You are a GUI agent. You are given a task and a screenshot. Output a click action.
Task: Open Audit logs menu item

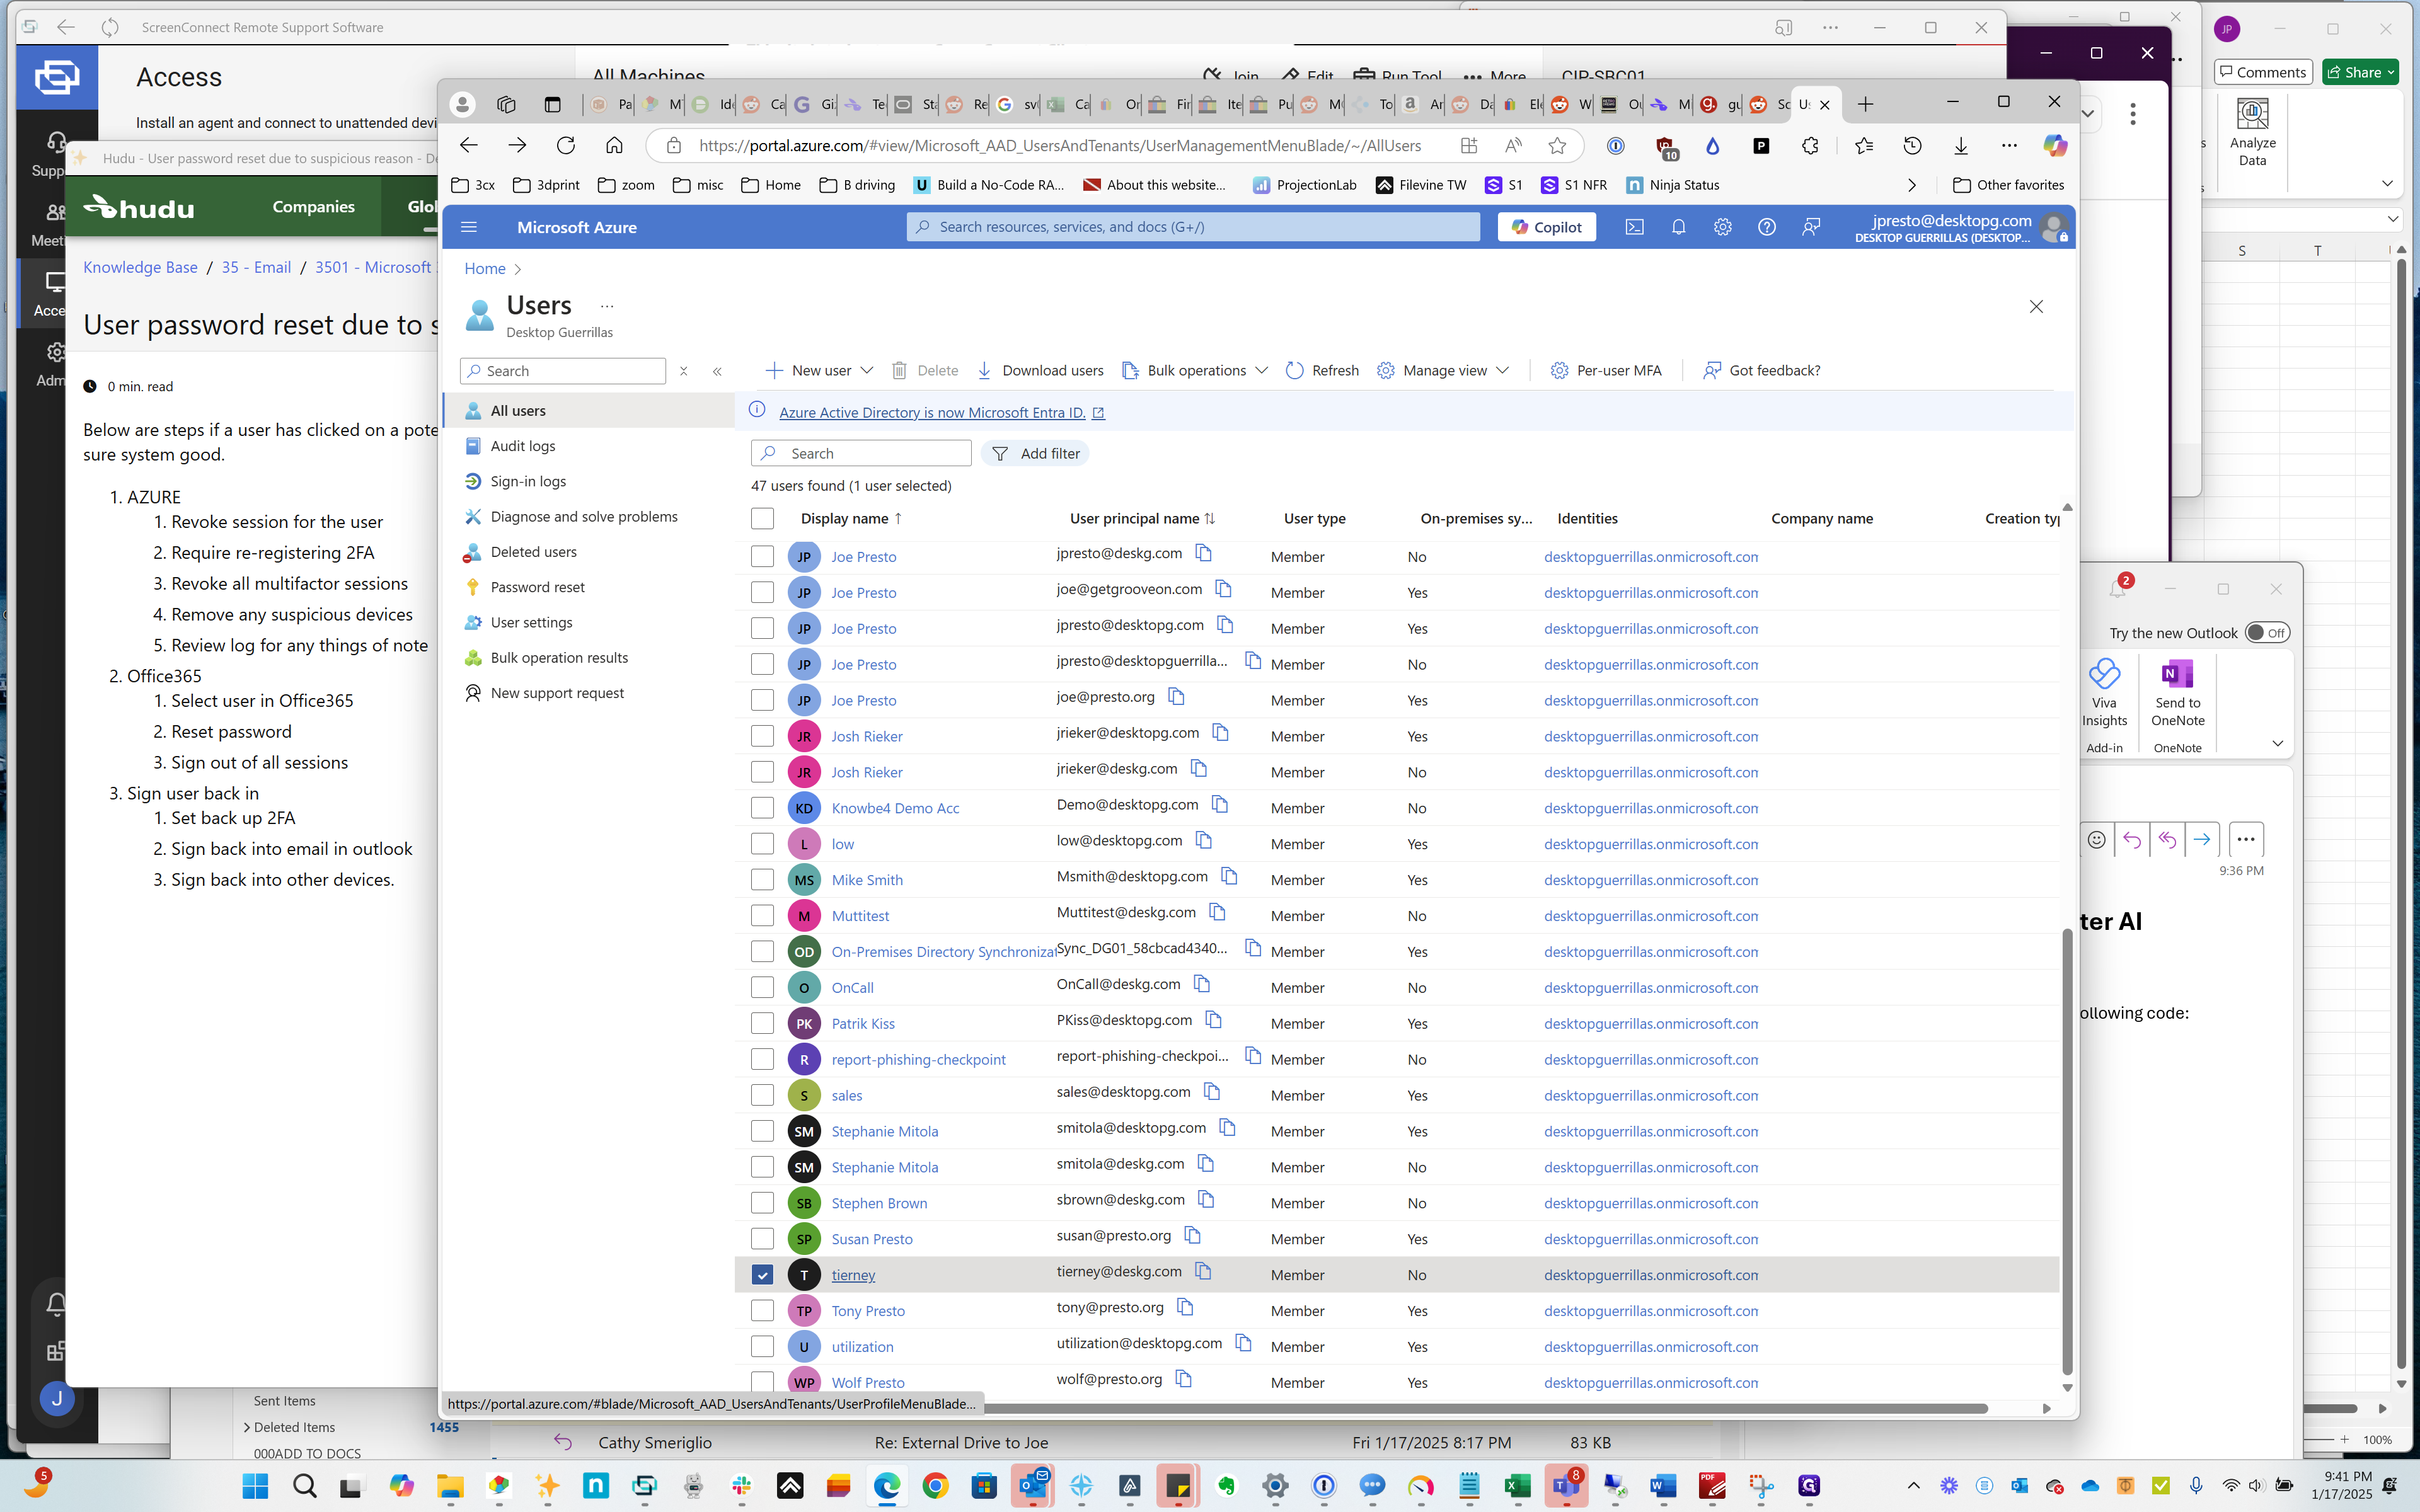(522, 446)
